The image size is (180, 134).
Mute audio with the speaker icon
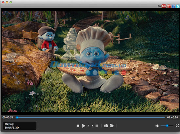point(157,126)
